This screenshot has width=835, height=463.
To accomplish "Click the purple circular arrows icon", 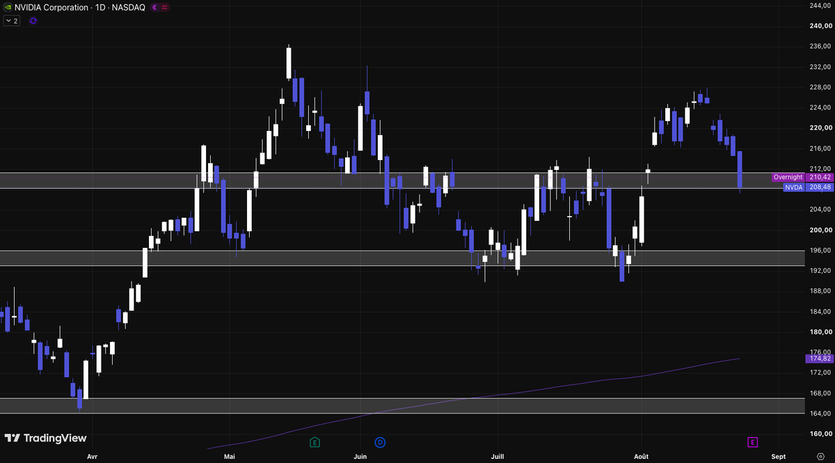I will click(33, 21).
